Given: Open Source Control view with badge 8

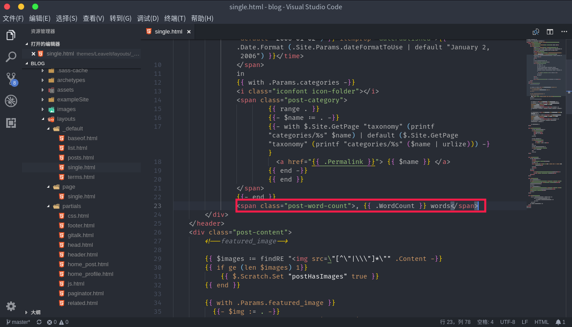Looking at the screenshot, I should coord(11,79).
